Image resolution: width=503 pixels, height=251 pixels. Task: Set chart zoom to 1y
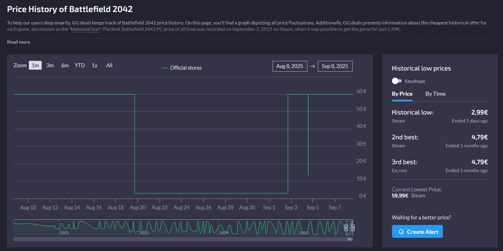tap(95, 65)
